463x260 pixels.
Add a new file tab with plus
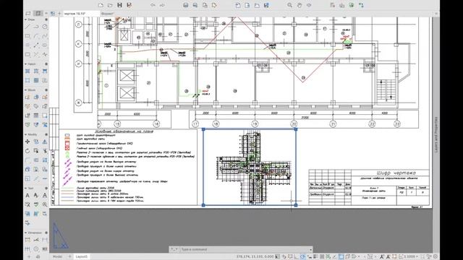point(59,14)
